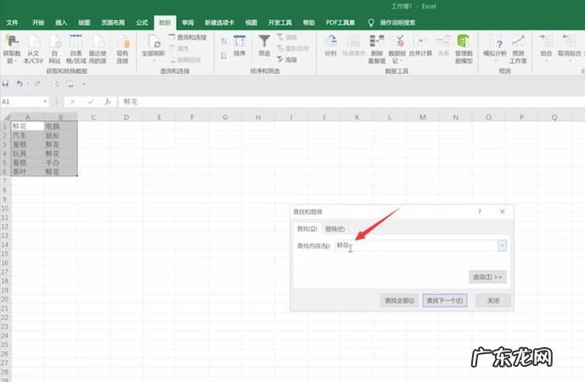The height and width of the screenshot is (382, 585).
Task: Expand the 查找内容 dropdown arrow
Action: pos(502,245)
